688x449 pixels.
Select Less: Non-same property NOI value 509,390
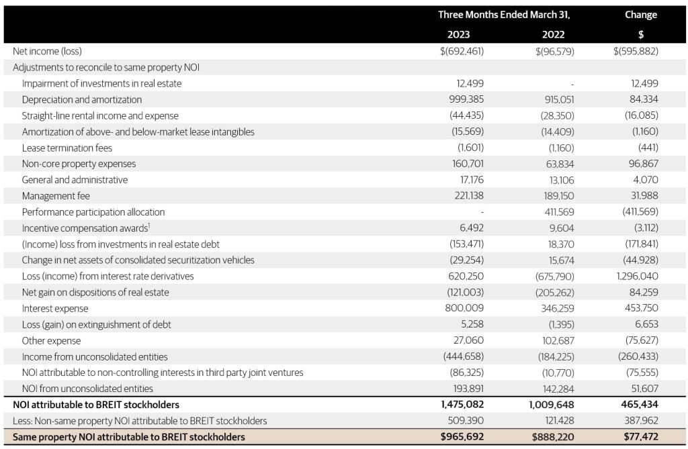pos(466,421)
